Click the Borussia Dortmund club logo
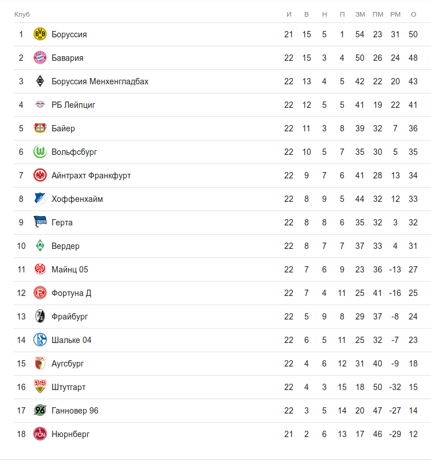Viewport: 431px width, 460px height. (x=40, y=34)
